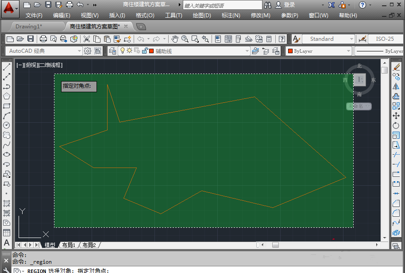The width and height of the screenshot is (405, 273).
Task: Toggle the layer freeze sun icon
Action: [130, 51]
